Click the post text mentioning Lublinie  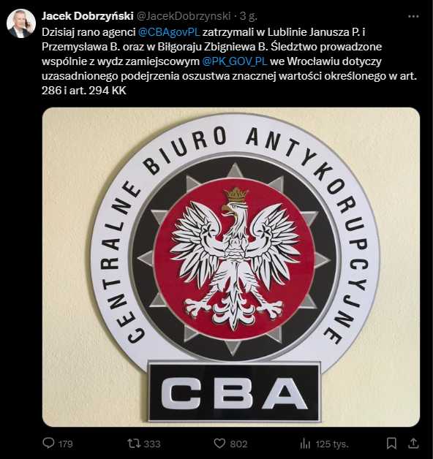pyautogui.click(x=229, y=61)
